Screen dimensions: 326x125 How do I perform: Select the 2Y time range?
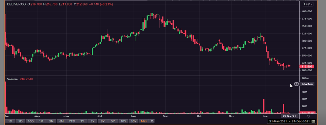point(92,121)
